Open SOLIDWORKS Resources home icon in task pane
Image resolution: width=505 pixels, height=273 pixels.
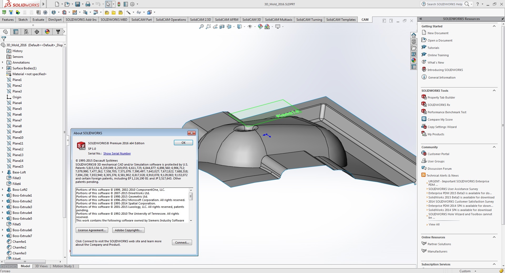414,35
